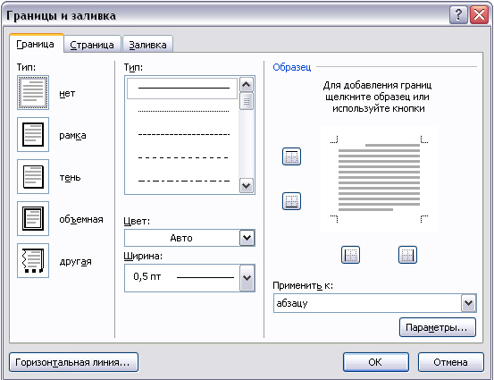Viewport: 494px width, 380px height.
Task: Choose the 'другая' custom border icon
Action: pos(33,260)
